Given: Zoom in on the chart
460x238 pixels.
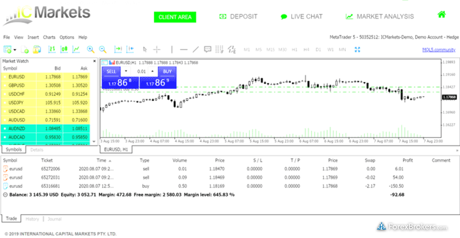Looking at the screenshot, I should (x=90, y=50).
